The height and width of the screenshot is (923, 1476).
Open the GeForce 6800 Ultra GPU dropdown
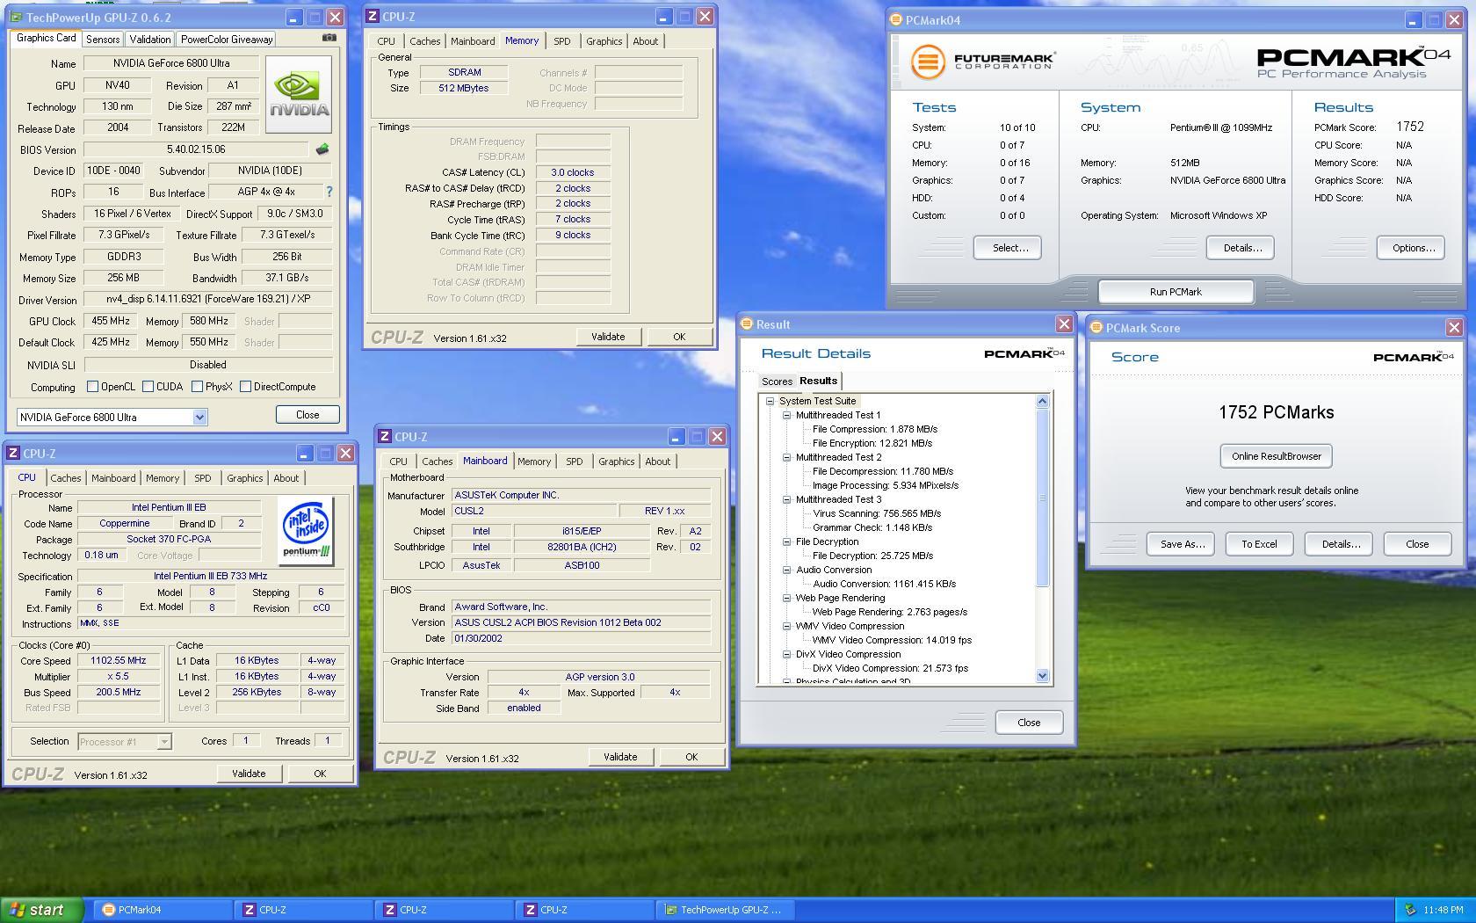click(x=199, y=417)
